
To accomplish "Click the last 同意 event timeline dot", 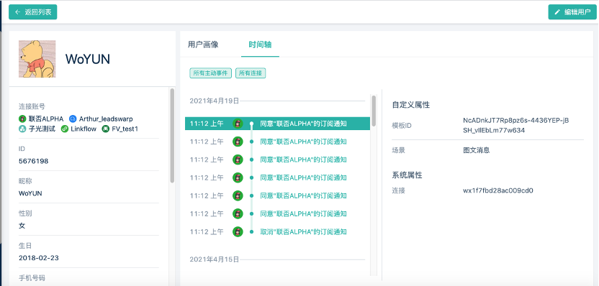I will [251, 213].
